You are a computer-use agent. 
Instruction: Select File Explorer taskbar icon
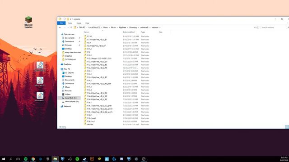click(55, 159)
